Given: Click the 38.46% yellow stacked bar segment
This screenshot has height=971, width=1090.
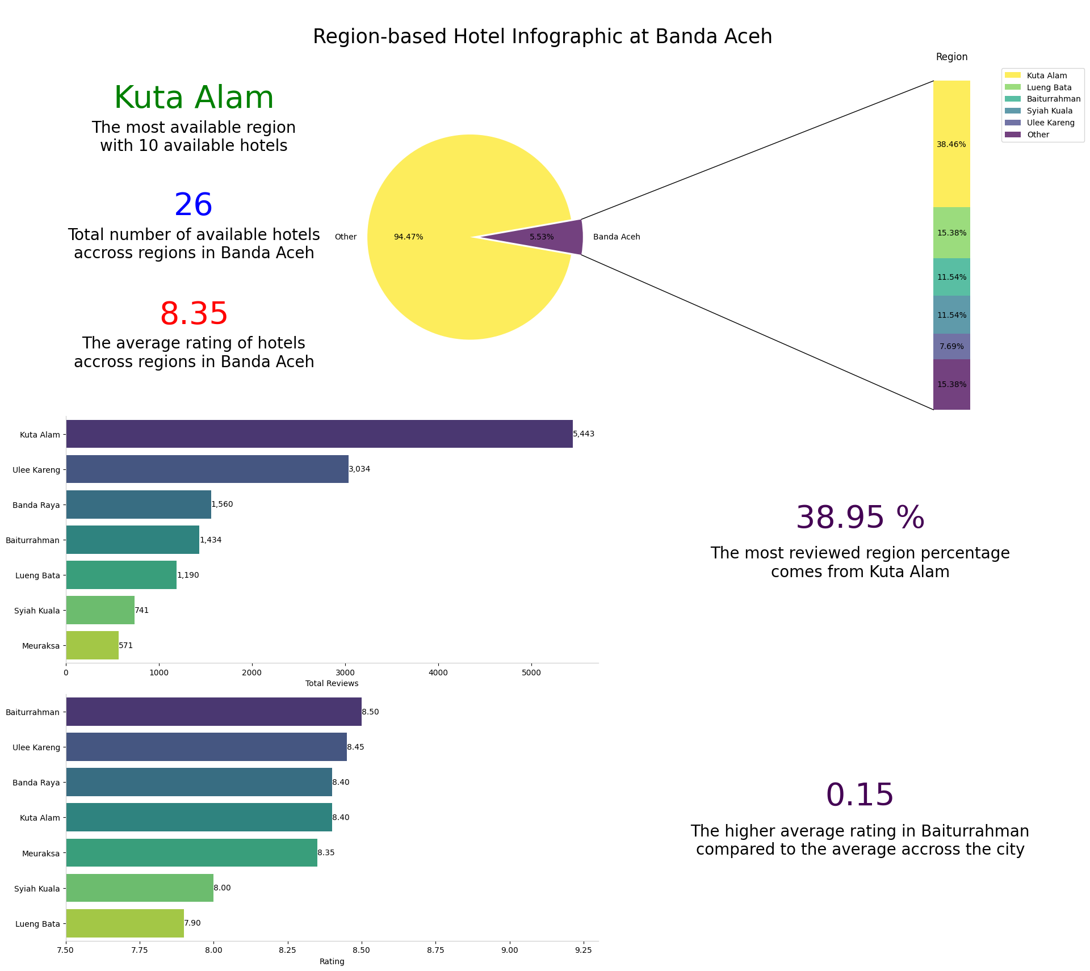Looking at the screenshot, I should tap(951, 144).
